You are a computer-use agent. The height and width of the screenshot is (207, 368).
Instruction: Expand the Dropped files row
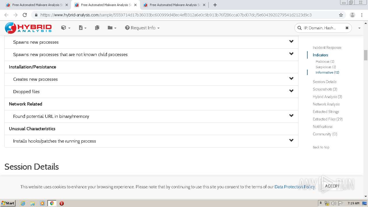(x=151, y=92)
